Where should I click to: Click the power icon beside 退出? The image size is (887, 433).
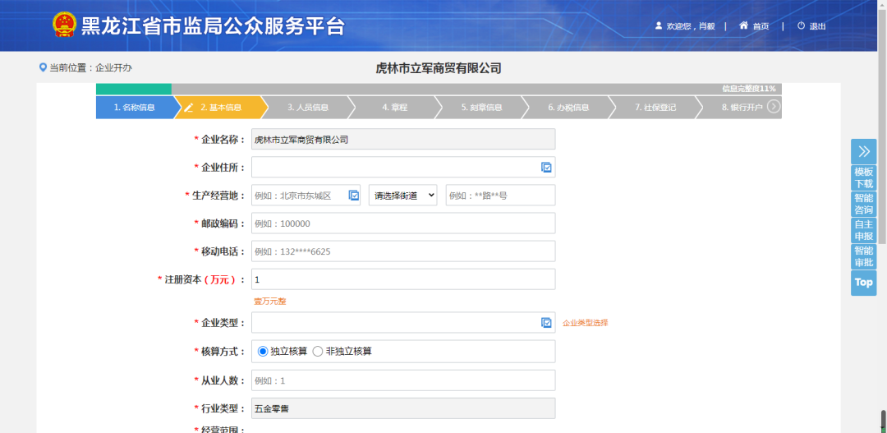(801, 25)
